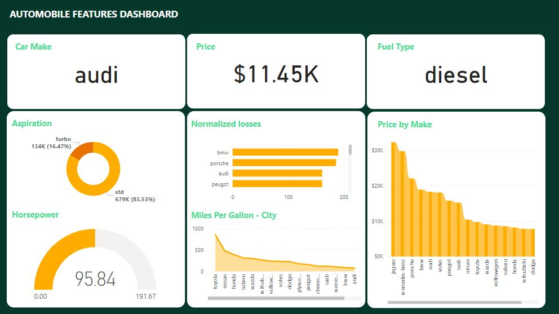Click the Miles Per Gallon horizontal scrollbar
The width and height of the screenshot is (559, 314).
pyautogui.click(x=276, y=298)
